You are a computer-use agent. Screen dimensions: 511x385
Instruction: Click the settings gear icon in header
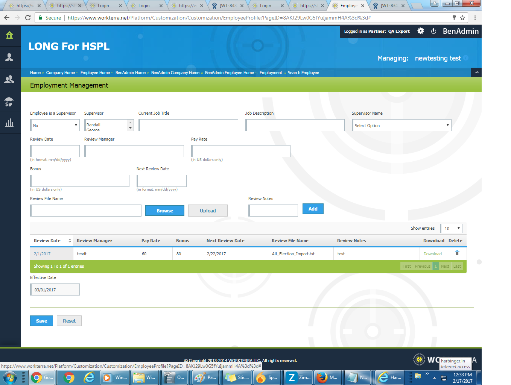pos(421,31)
